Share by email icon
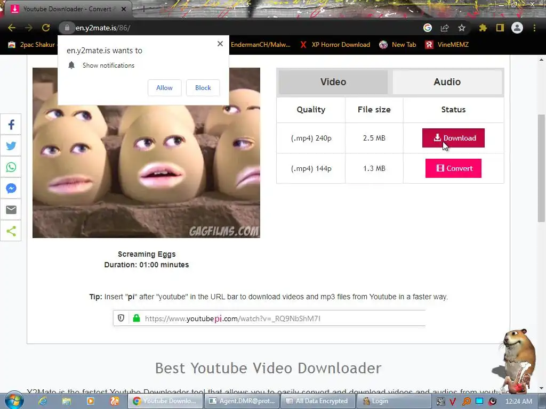 pyautogui.click(x=11, y=210)
